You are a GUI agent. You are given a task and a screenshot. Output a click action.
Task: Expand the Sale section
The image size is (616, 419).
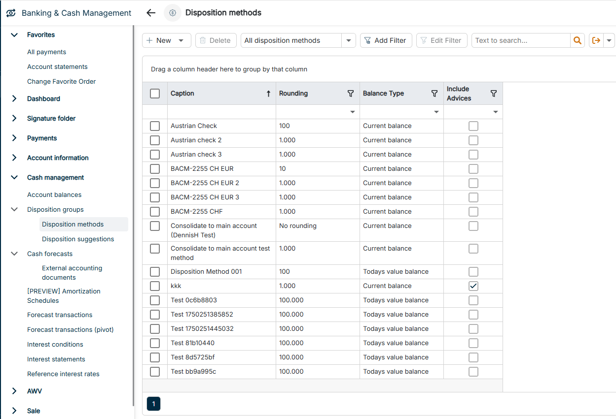[14, 411]
